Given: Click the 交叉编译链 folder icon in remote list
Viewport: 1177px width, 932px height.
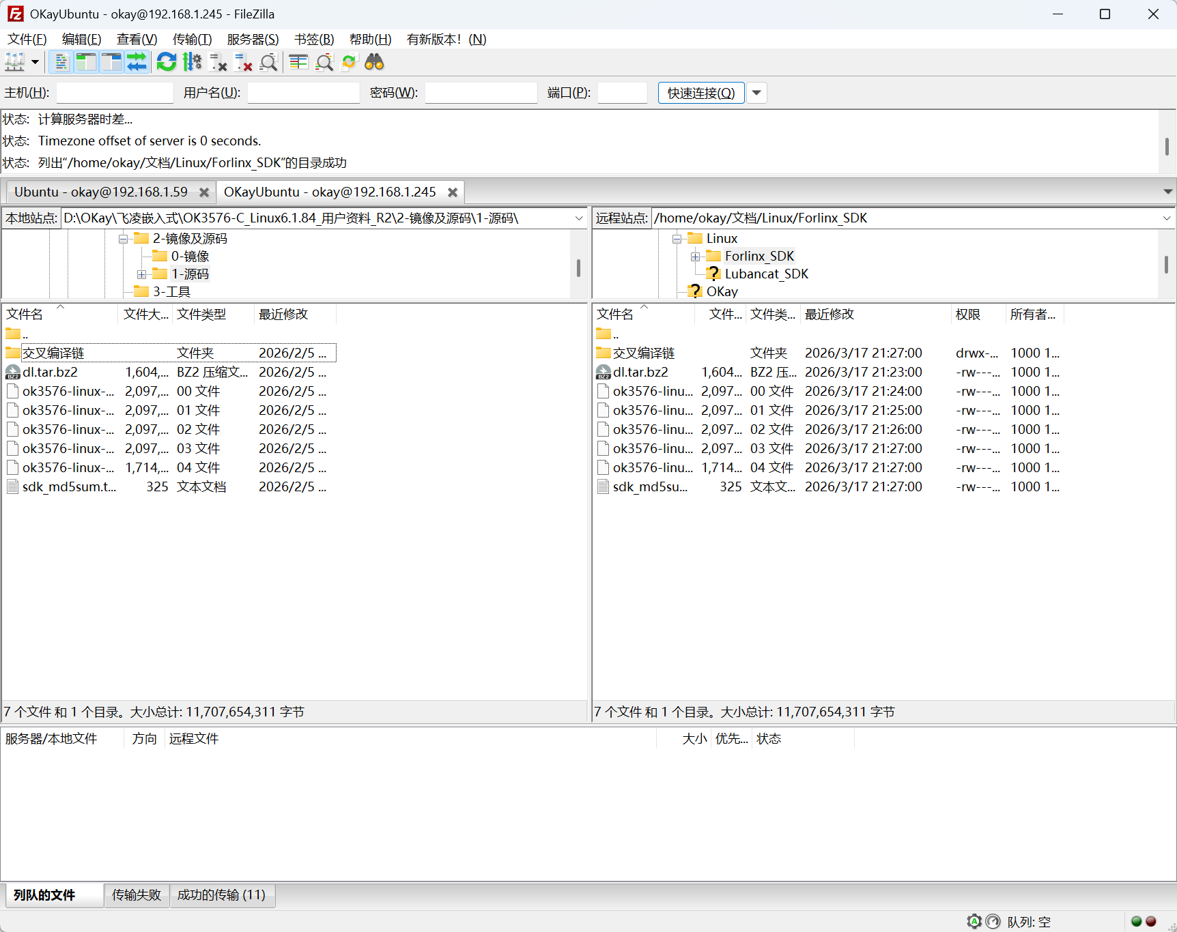Looking at the screenshot, I should point(604,353).
